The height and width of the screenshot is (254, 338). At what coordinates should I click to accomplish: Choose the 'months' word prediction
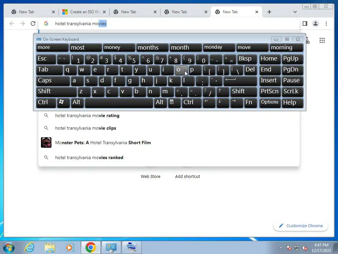click(152, 48)
